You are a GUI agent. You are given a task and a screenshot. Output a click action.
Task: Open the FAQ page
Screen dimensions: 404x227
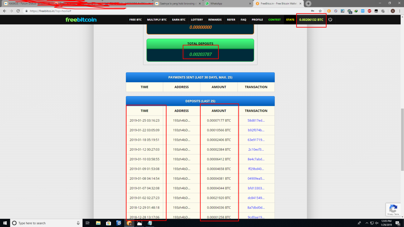243,20
